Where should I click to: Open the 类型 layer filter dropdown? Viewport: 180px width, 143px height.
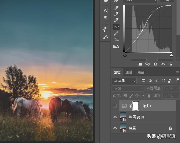point(124,81)
